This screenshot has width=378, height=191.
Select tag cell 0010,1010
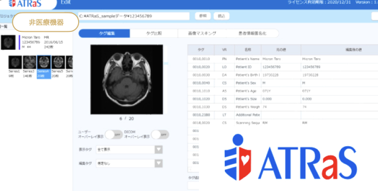pyautogui.click(x=201, y=91)
